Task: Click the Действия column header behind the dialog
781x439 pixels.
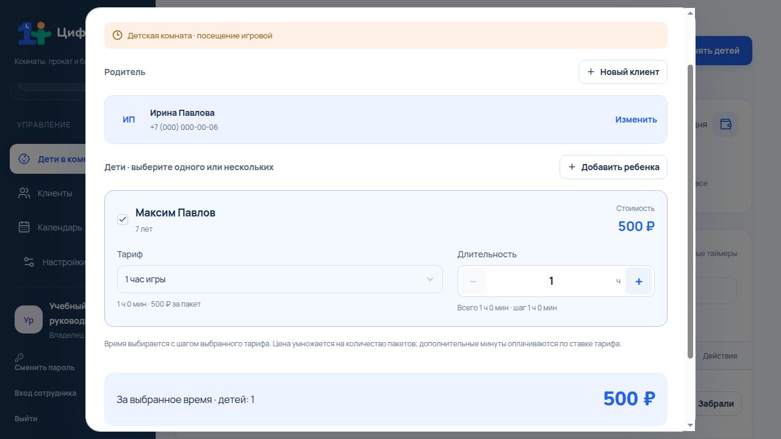Action: tap(720, 355)
